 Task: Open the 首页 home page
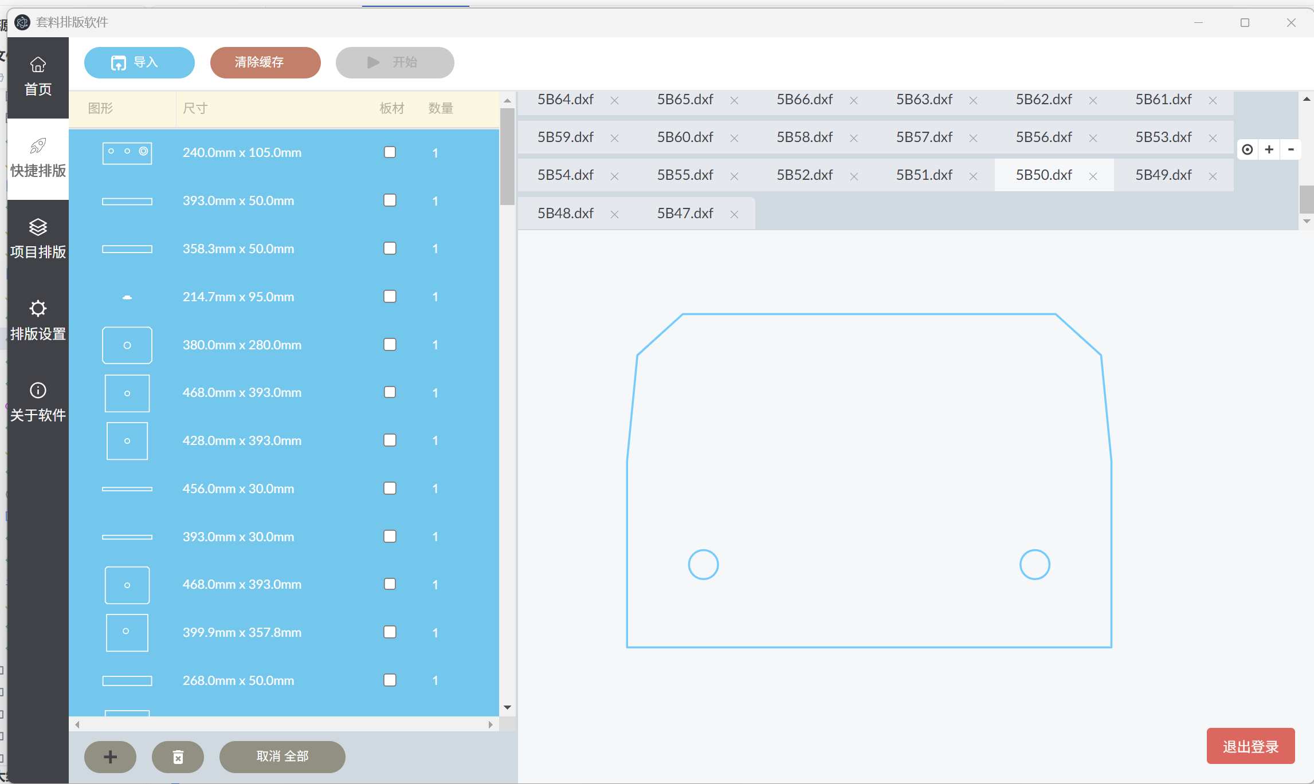coord(38,76)
